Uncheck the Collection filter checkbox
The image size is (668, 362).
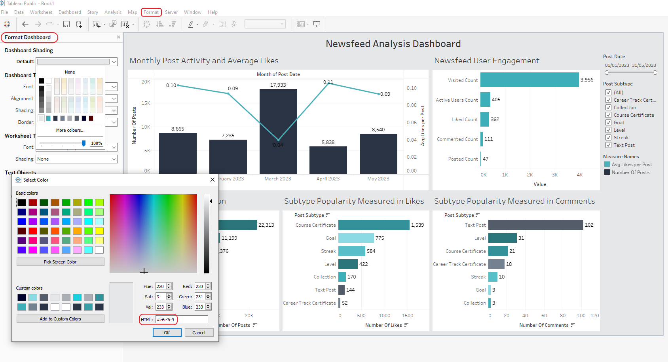pyautogui.click(x=609, y=108)
